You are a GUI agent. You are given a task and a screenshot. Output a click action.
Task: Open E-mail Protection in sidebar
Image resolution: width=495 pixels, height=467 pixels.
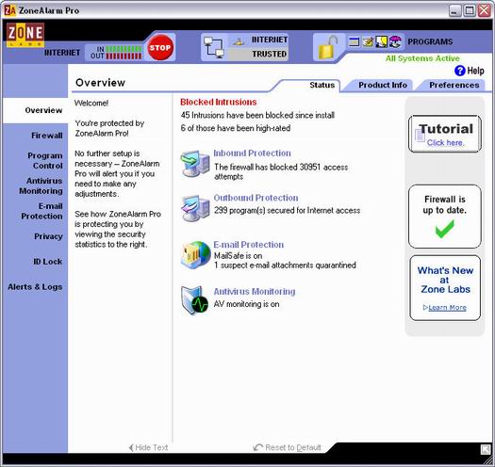(x=41, y=211)
